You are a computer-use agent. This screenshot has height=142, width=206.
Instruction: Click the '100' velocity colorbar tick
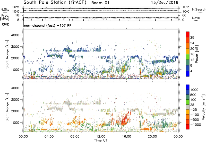click(x=193, y=100)
